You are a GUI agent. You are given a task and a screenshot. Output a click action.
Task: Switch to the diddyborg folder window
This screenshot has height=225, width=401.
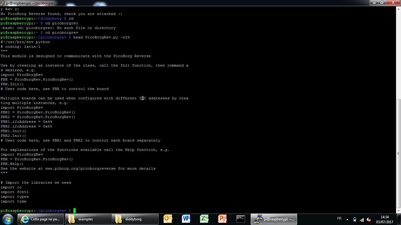click(135, 219)
